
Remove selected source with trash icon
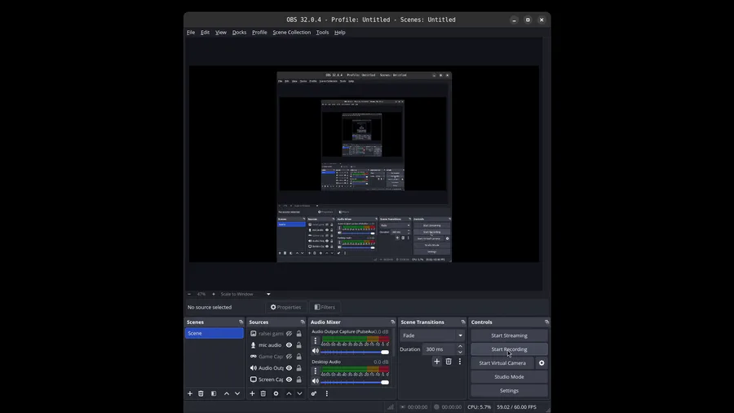click(263, 393)
